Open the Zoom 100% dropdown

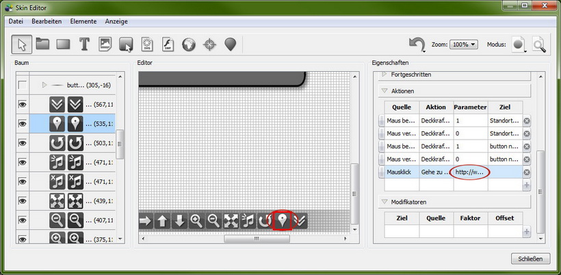click(464, 44)
